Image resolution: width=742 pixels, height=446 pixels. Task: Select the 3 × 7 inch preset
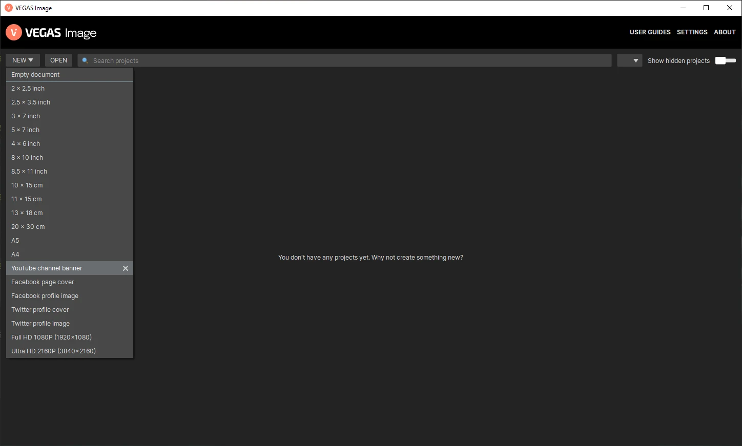pyautogui.click(x=70, y=116)
